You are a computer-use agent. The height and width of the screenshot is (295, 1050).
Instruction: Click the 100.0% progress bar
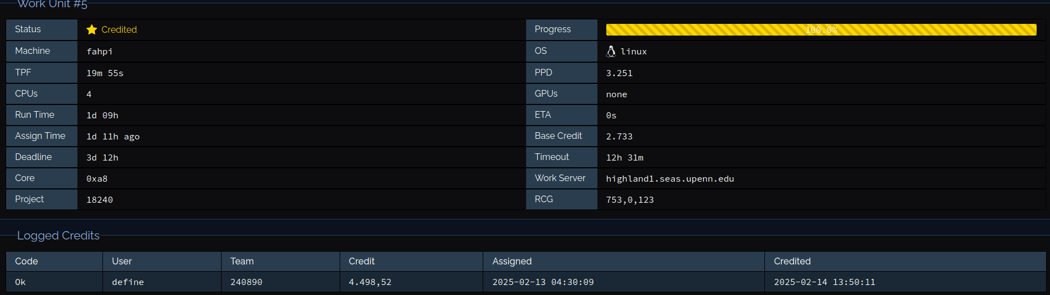point(821,29)
